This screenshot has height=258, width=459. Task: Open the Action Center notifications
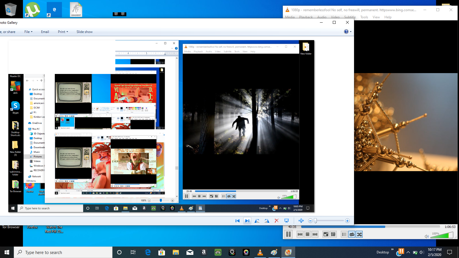coord(450,252)
